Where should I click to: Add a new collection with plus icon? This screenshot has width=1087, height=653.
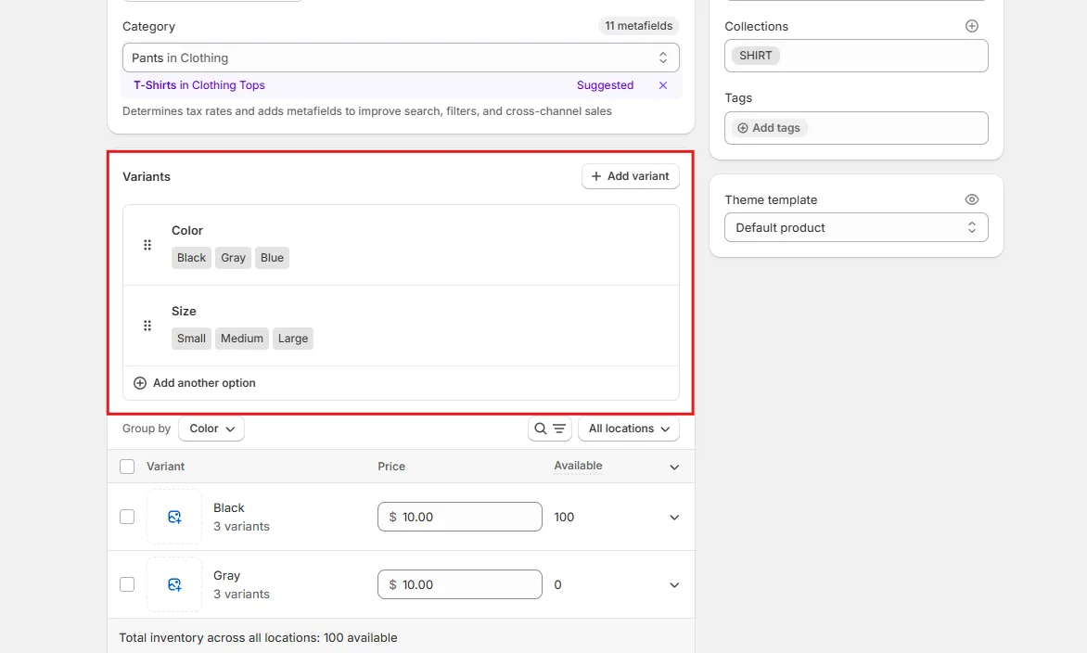pos(971,26)
